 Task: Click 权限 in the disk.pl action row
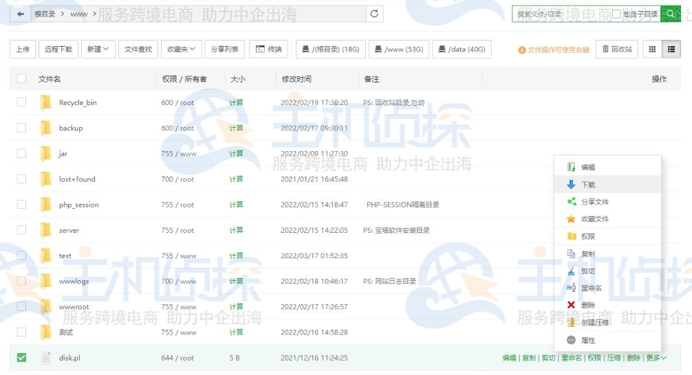point(594,358)
